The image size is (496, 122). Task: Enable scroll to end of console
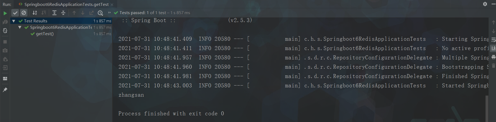493,48
